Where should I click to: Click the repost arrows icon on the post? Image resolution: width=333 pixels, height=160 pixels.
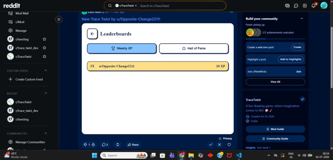click(x=118, y=144)
